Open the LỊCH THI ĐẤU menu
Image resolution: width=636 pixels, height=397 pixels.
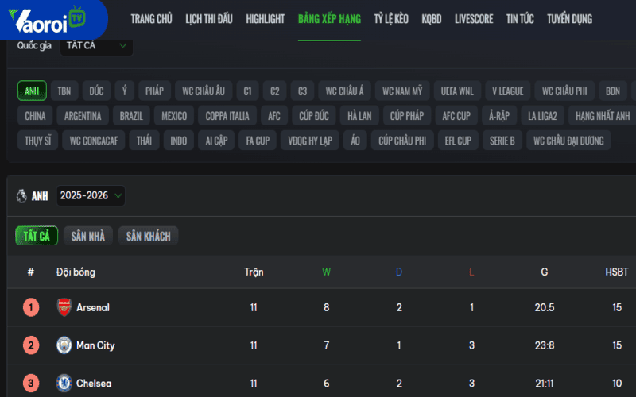(x=209, y=19)
